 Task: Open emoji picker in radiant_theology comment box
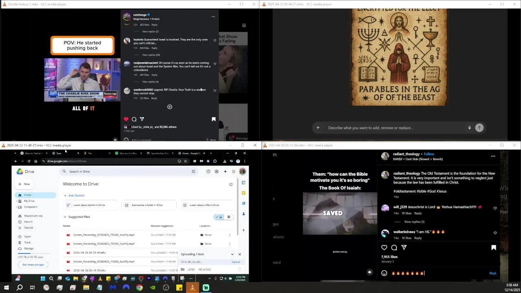[x=384, y=273]
